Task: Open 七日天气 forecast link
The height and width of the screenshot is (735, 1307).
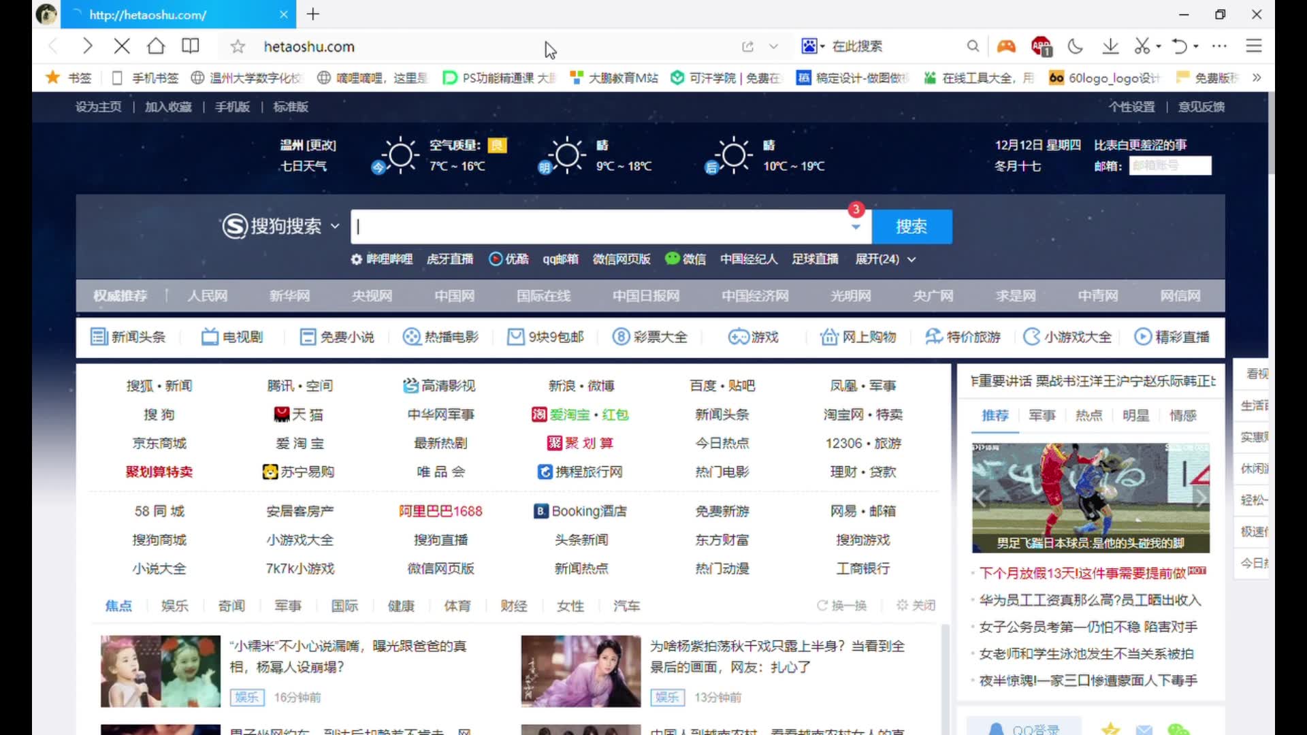Action: 304,166
